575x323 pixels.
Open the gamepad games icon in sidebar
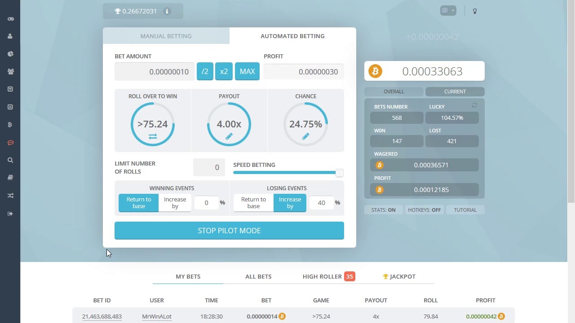coord(10,19)
